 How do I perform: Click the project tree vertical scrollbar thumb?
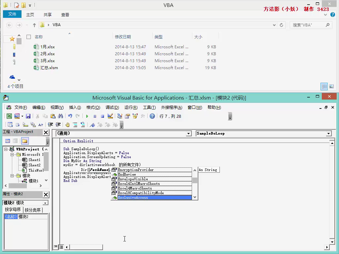[x=46, y=161]
